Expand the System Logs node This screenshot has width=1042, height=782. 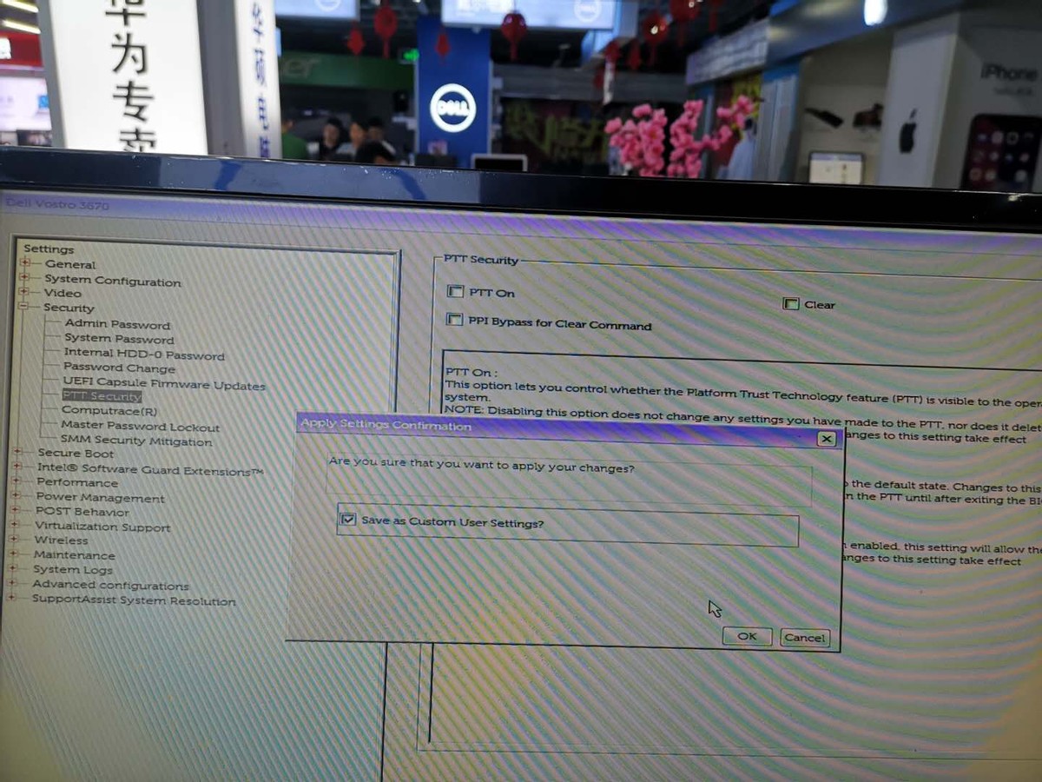point(14,569)
